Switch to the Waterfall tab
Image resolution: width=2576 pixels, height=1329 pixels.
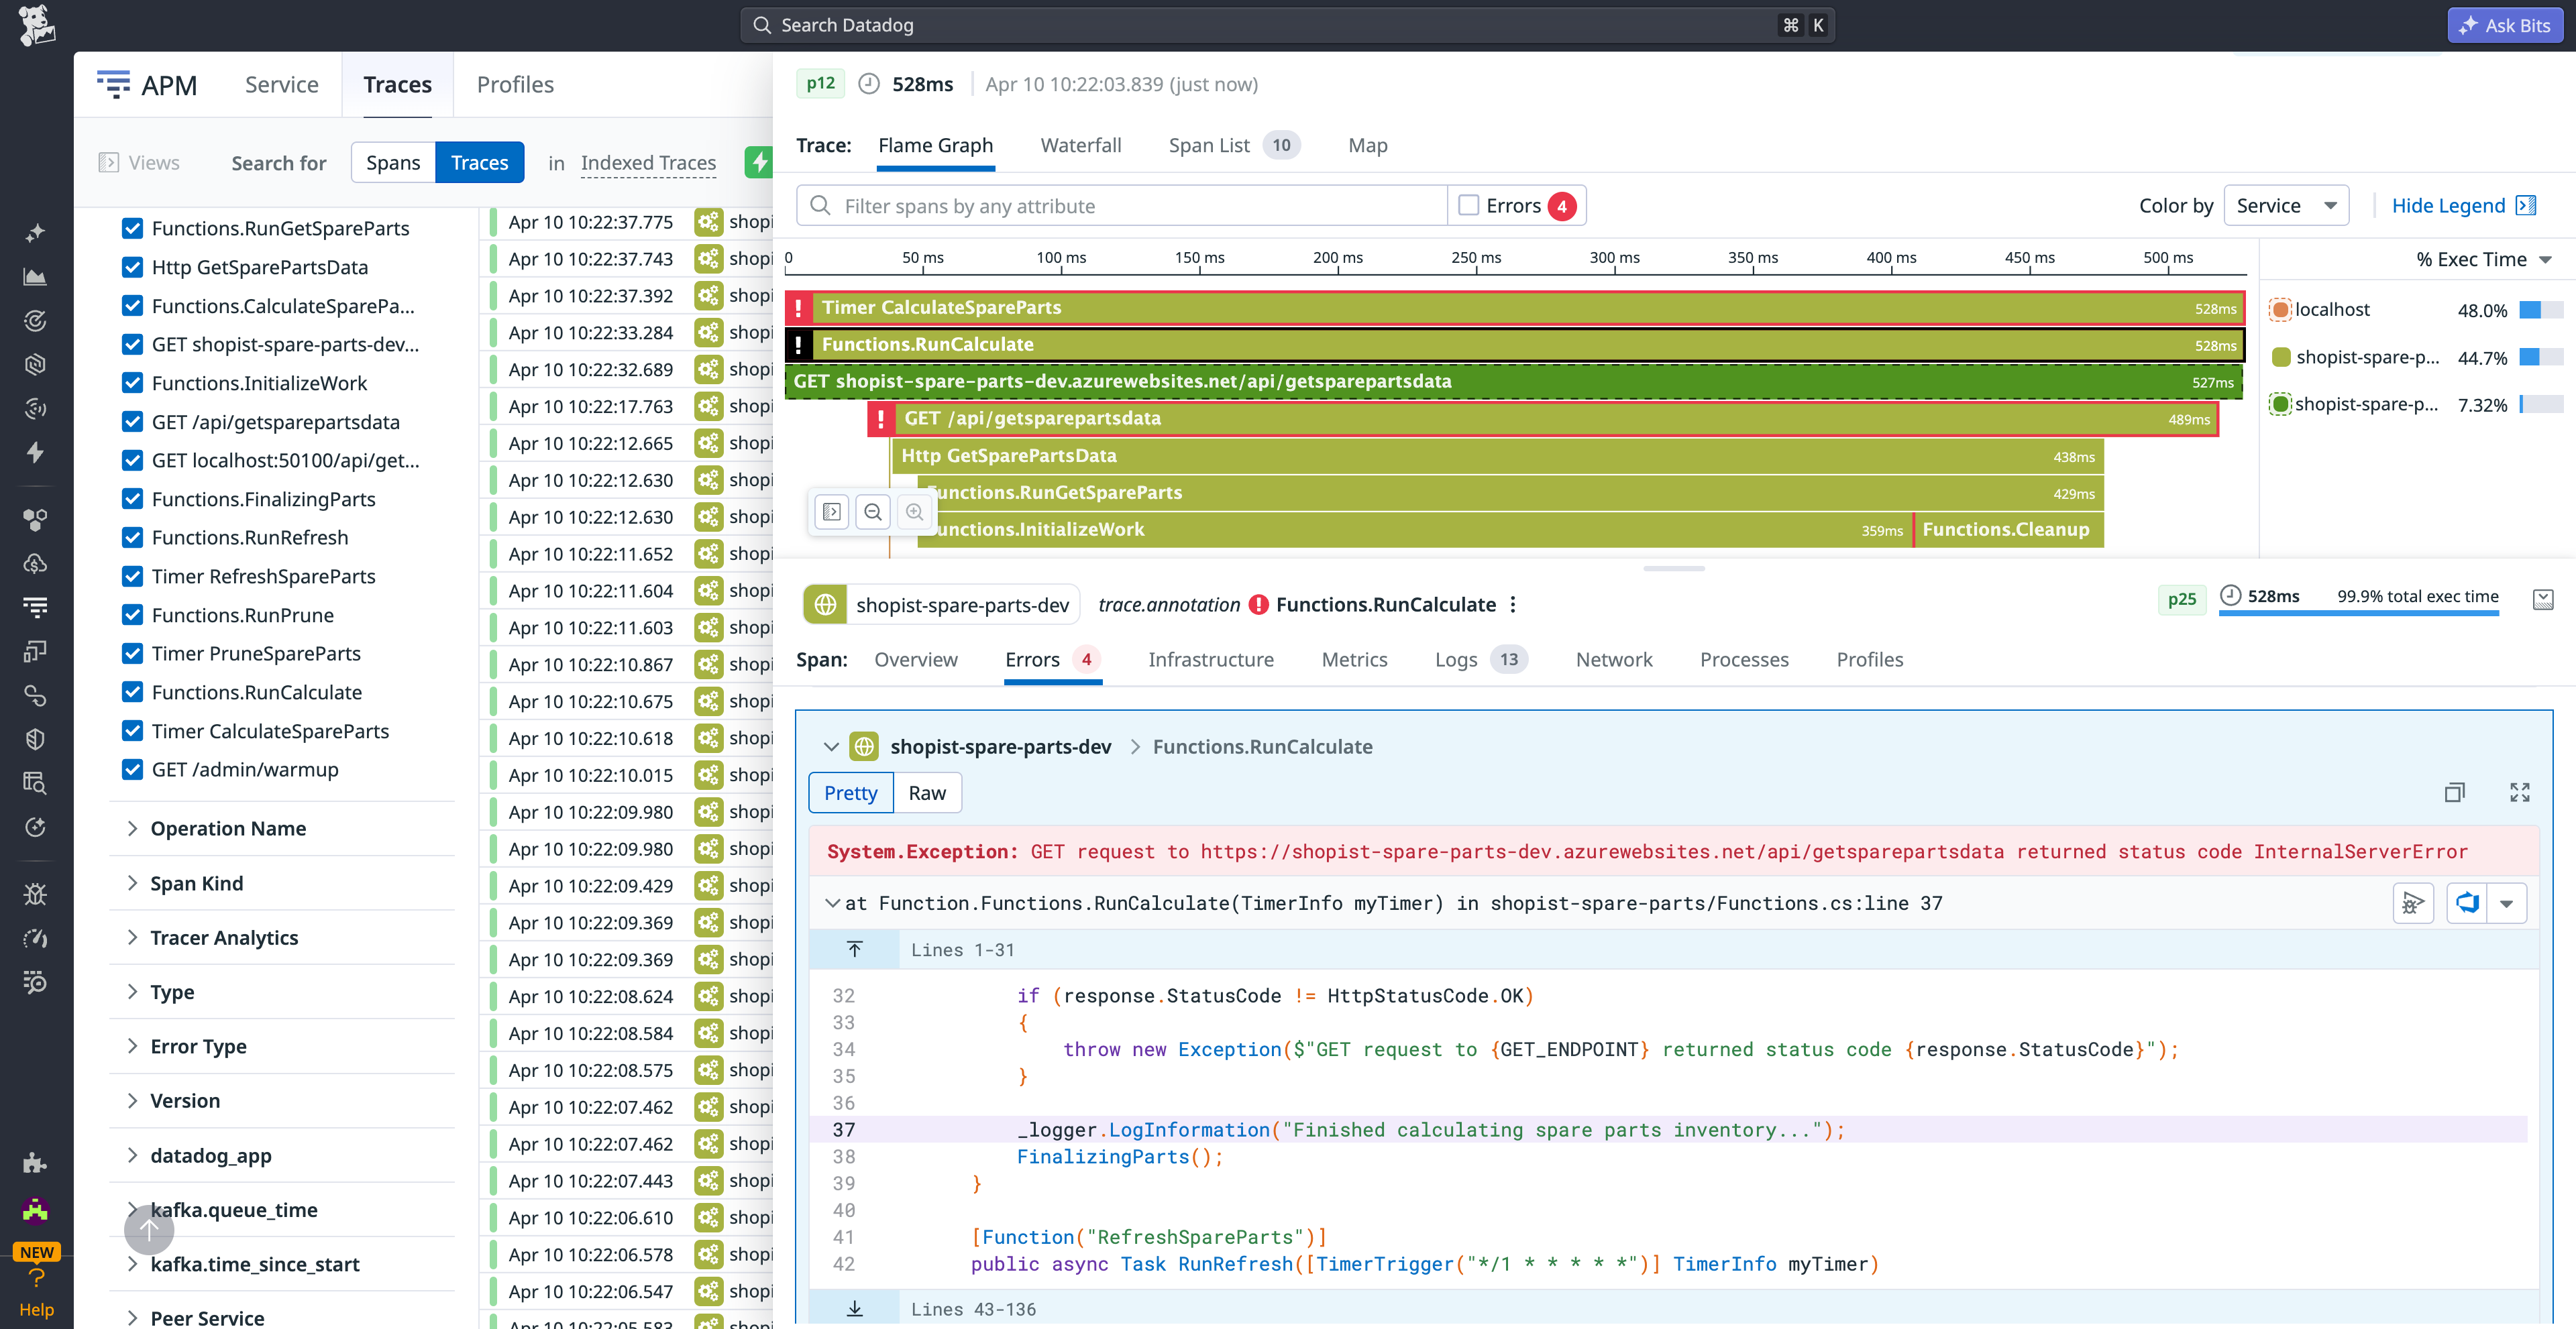click(x=1081, y=145)
